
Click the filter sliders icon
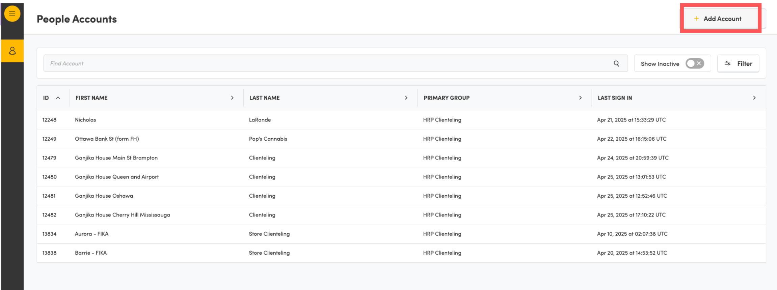[728, 63]
